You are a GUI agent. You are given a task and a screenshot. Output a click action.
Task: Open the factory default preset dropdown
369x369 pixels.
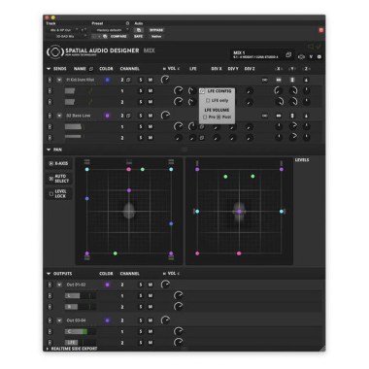coord(111,30)
